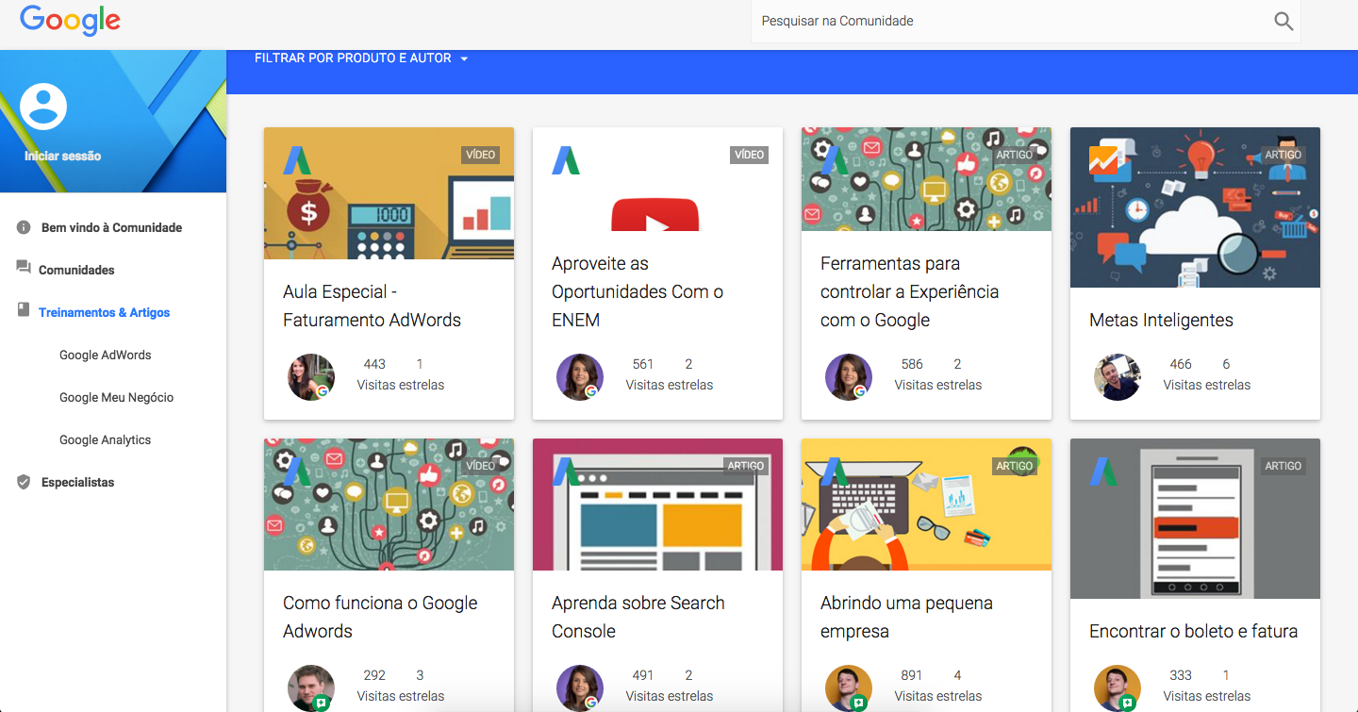Click author avatar on Como funciona o Google Adwords
Image resolution: width=1358 pixels, height=712 pixels.
coord(311,688)
